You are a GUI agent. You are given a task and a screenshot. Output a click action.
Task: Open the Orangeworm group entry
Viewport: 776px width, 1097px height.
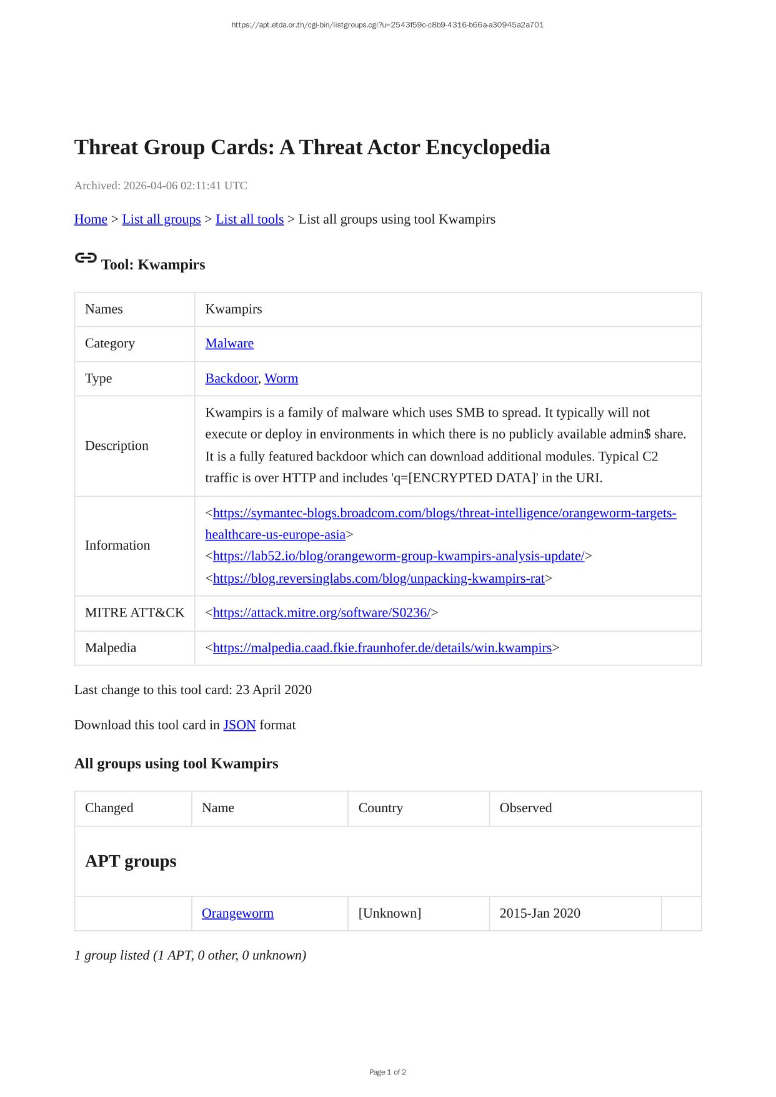(237, 913)
